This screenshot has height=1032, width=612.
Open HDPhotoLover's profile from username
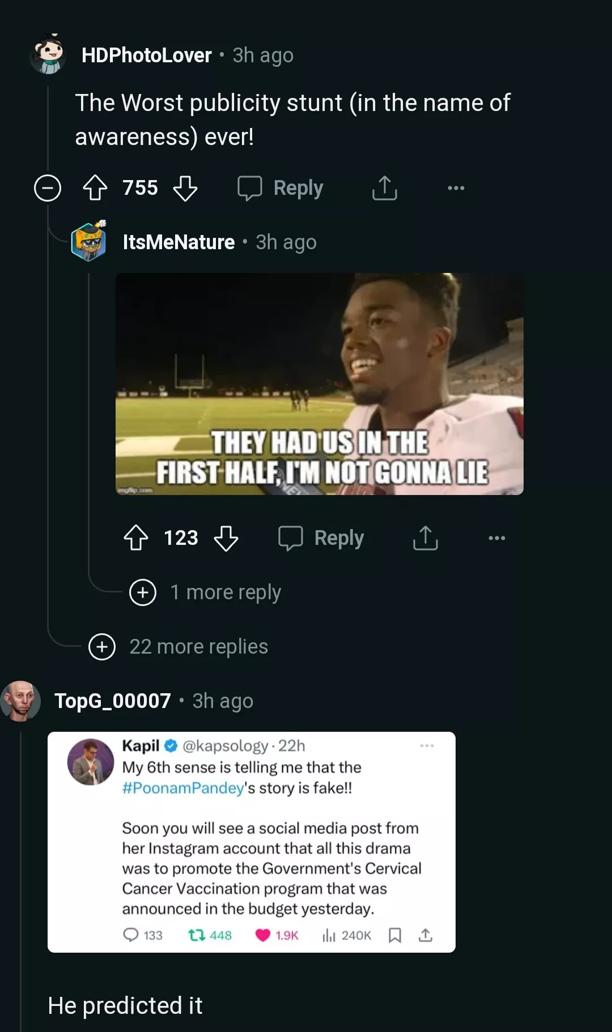146,56
